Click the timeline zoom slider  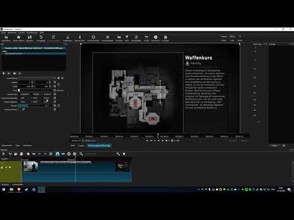pos(99,154)
